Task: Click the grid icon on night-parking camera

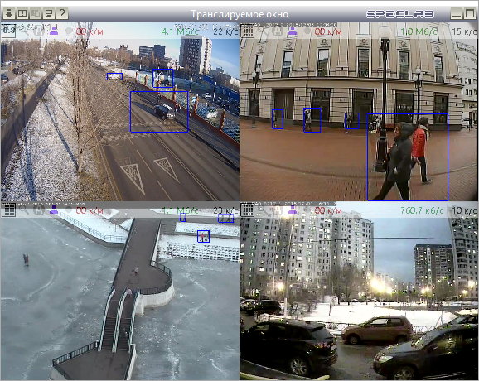Action: 248,210
